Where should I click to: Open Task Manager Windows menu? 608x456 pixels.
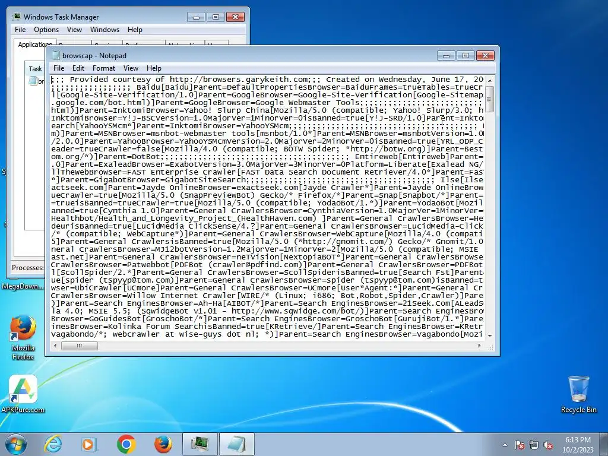[x=104, y=30]
